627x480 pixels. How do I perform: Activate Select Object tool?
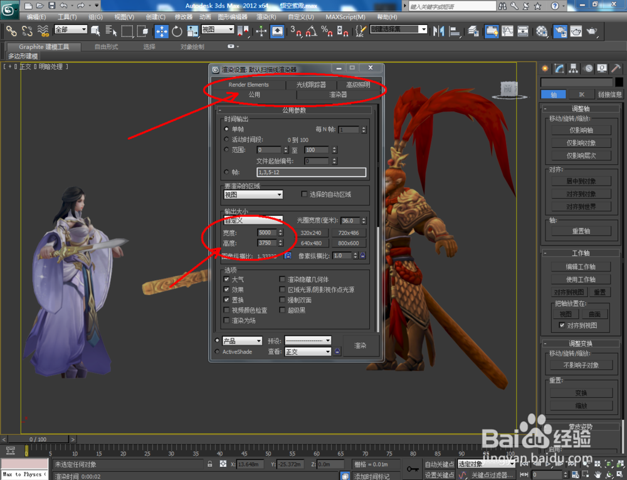[96, 30]
